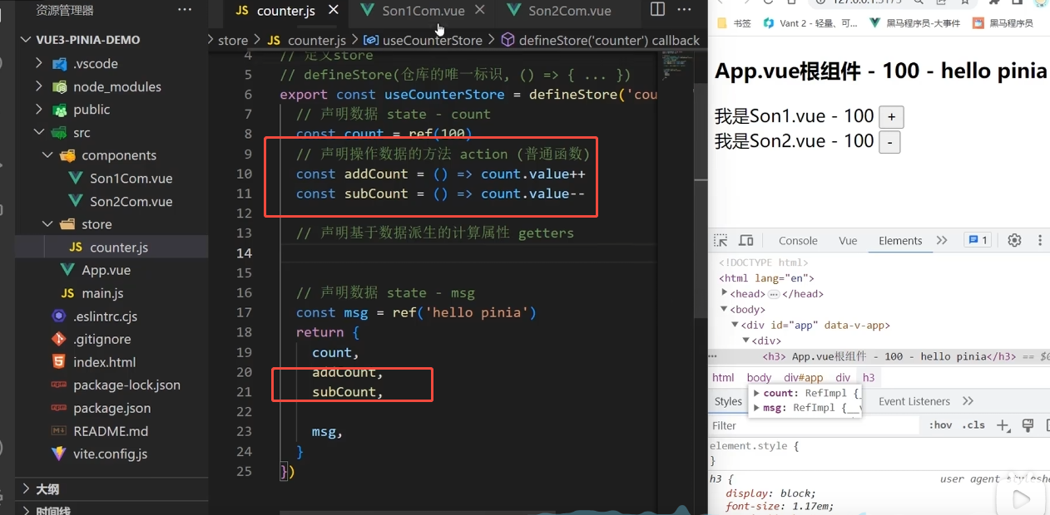This screenshot has height=515, width=1050.
Task: Expand the head element in DOM tree
Action: point(724,293)
